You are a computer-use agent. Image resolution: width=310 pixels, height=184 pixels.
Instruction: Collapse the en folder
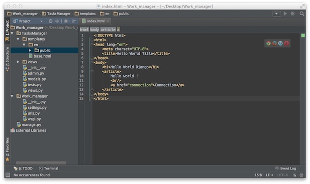(x=24, y=45)
